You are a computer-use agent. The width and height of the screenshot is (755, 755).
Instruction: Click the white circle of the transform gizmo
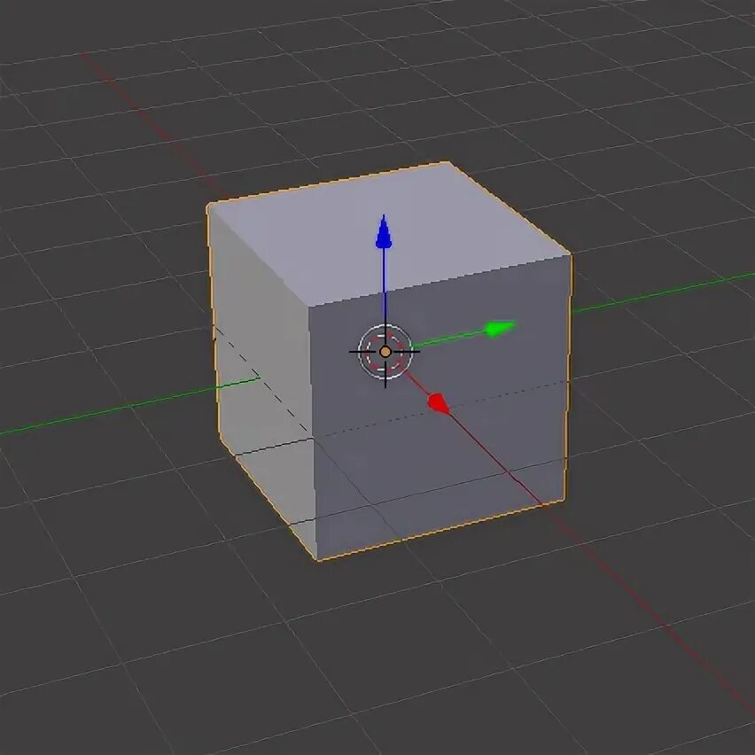(x=385, y=351)
